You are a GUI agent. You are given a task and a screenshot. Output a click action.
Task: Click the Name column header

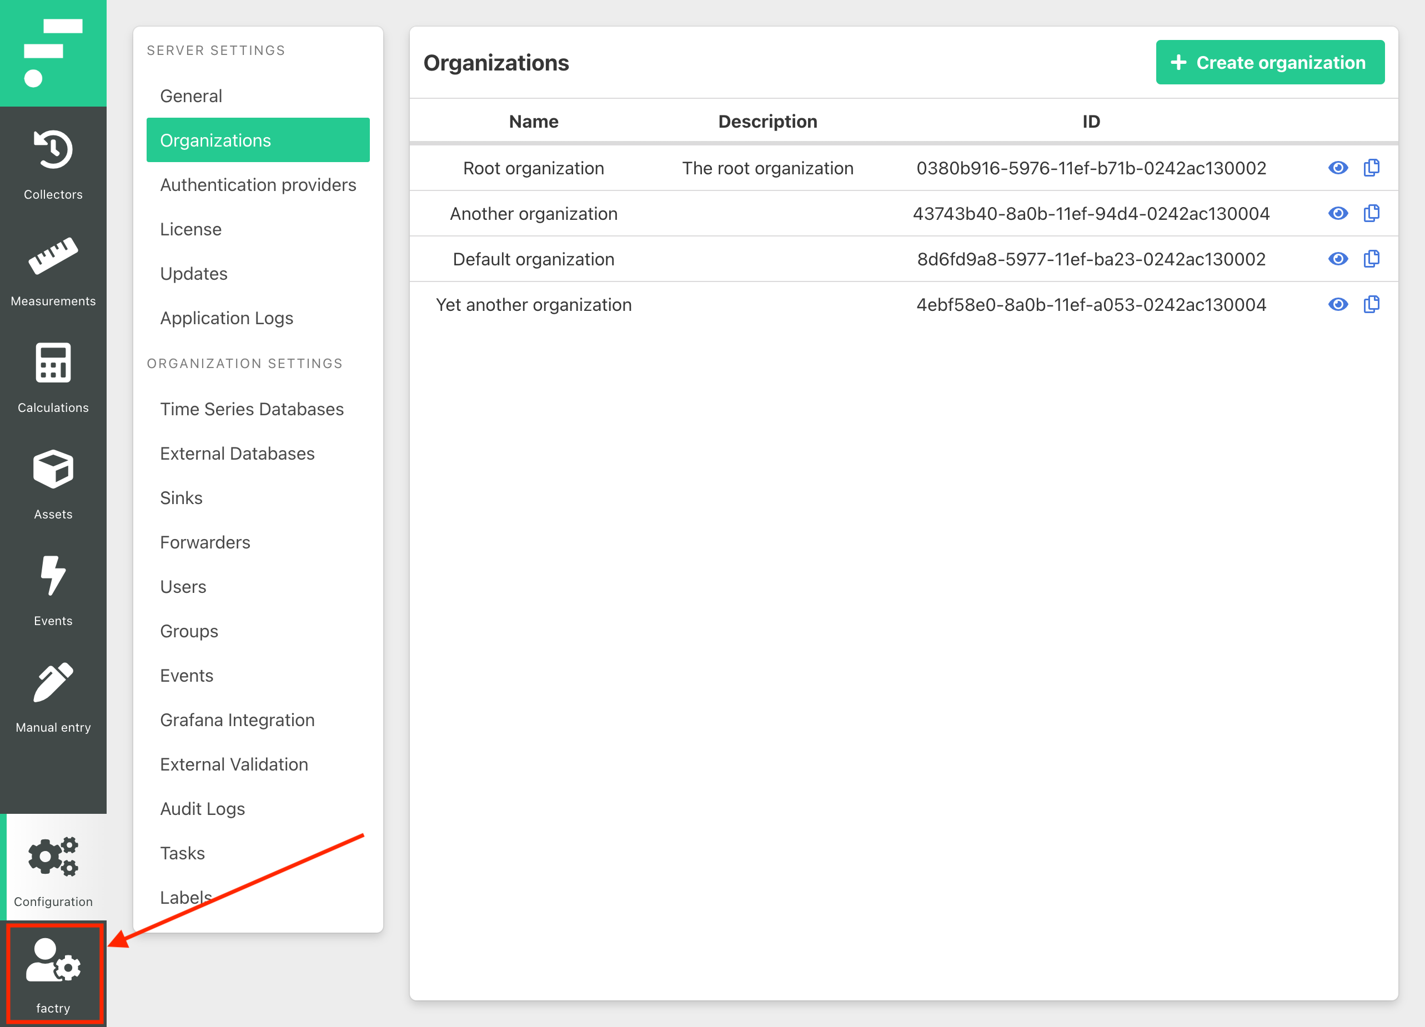pyautogui.click(x=534, y=121)
